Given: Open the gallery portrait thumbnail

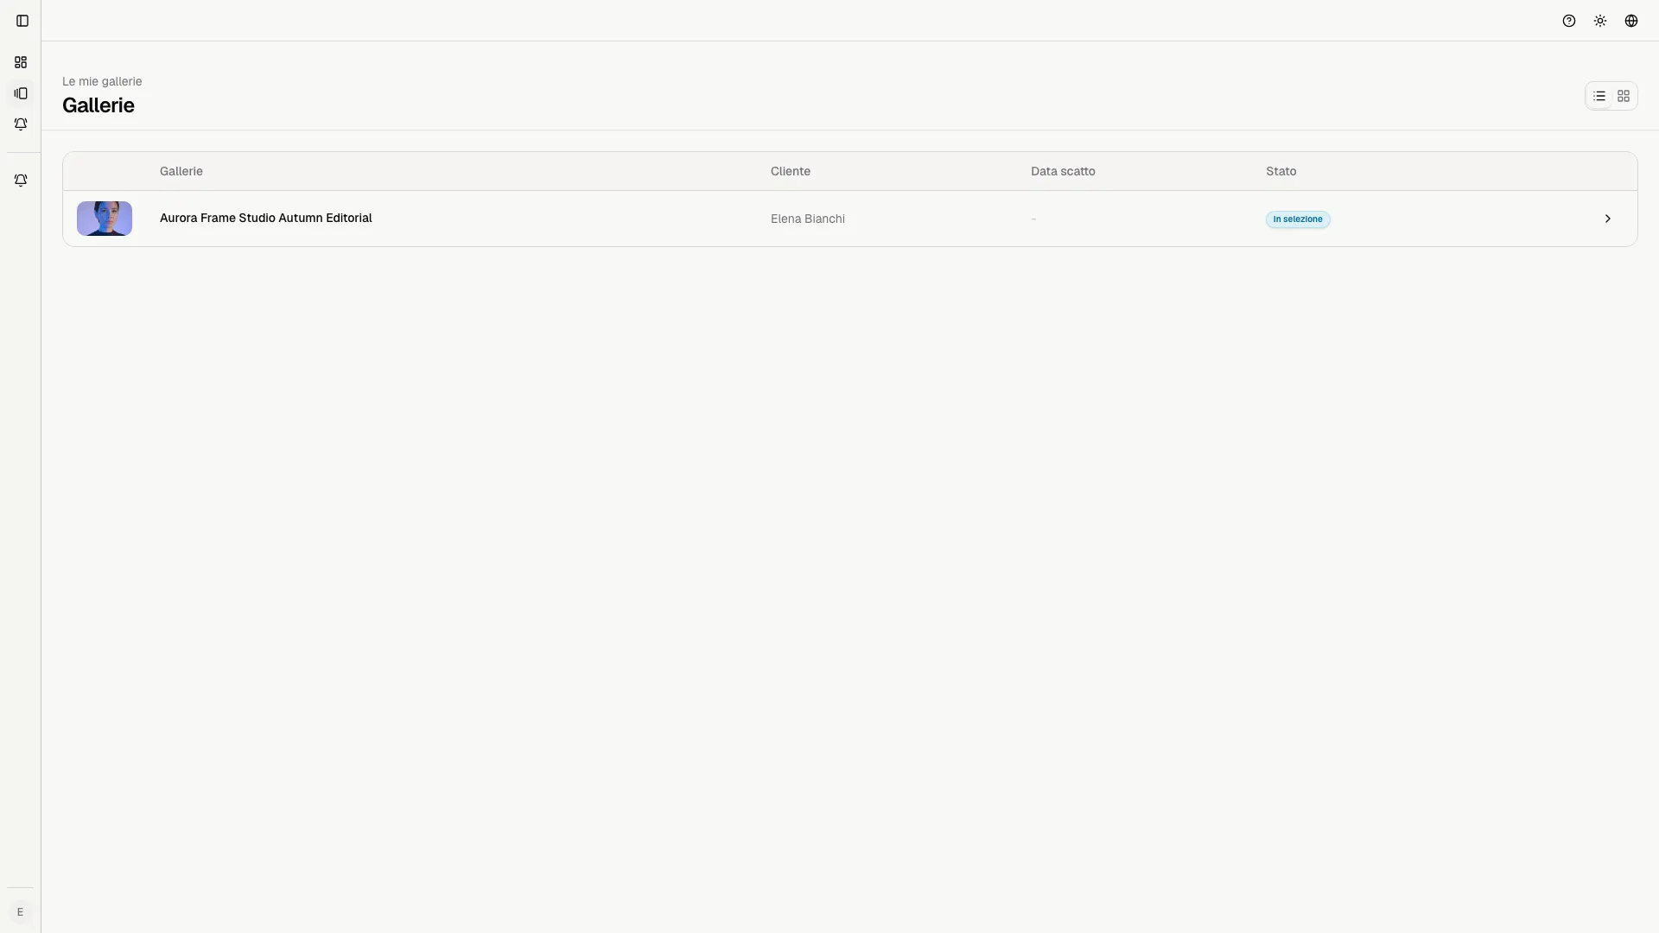Looking at the screenshot, I should point(105,219).
